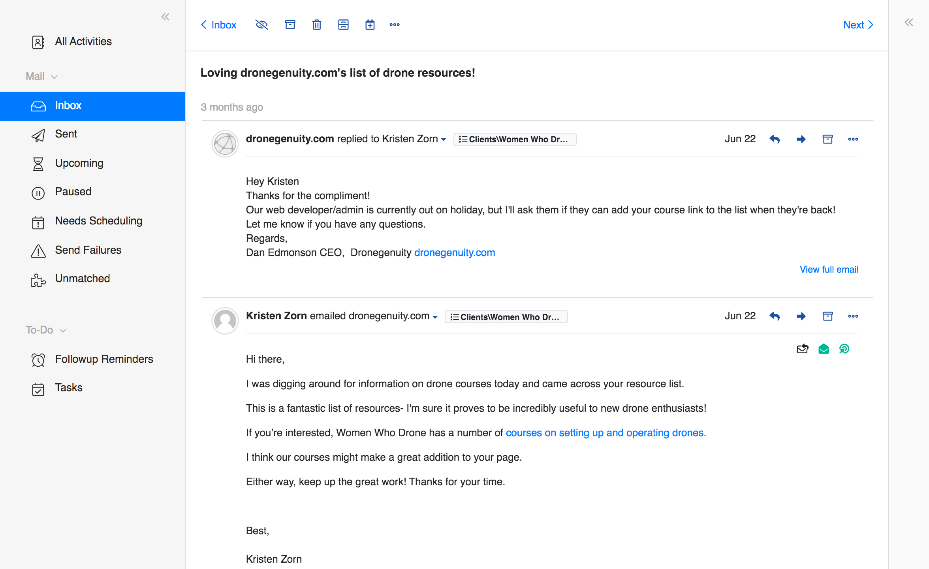
Task: Open dropdown next to 'replied to Kristen Zorn'
Action: click(x=444, y=139)
